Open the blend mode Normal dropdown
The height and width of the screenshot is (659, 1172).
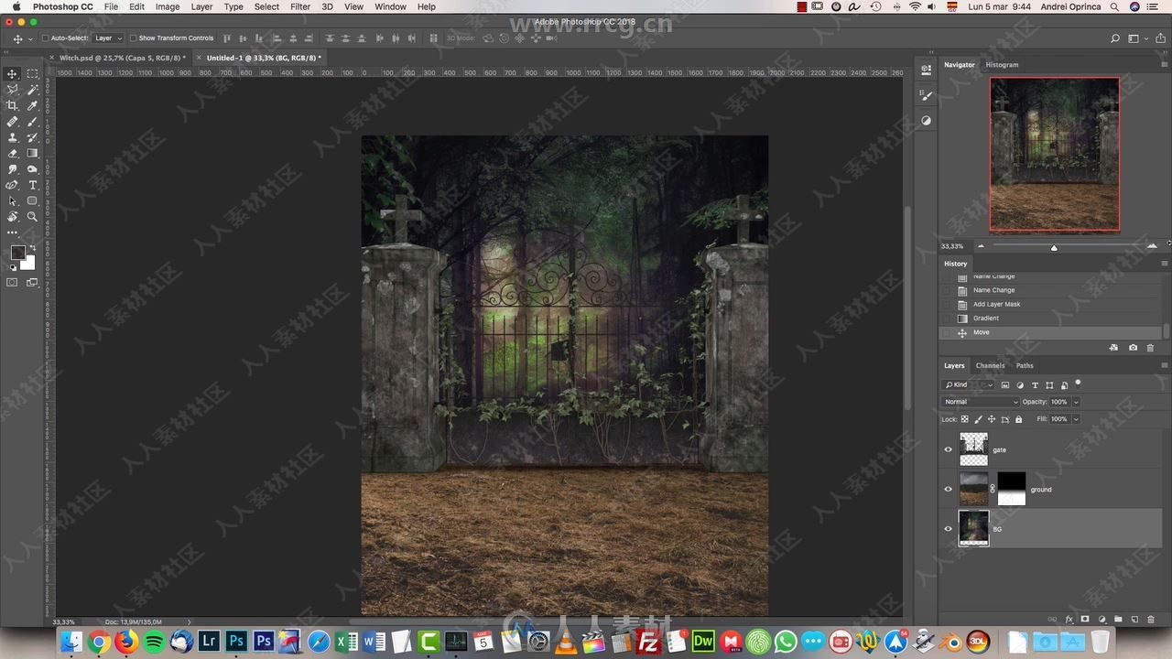coord(981,402)
